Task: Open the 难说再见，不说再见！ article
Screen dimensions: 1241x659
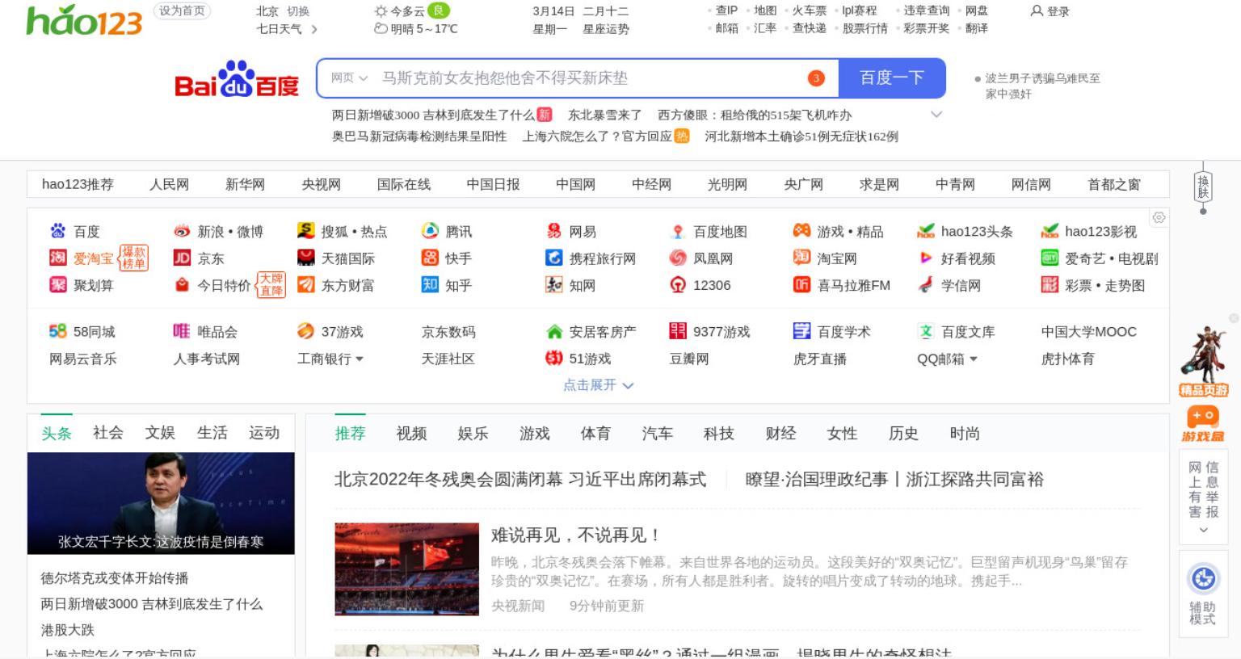Action: pos(577,535)
